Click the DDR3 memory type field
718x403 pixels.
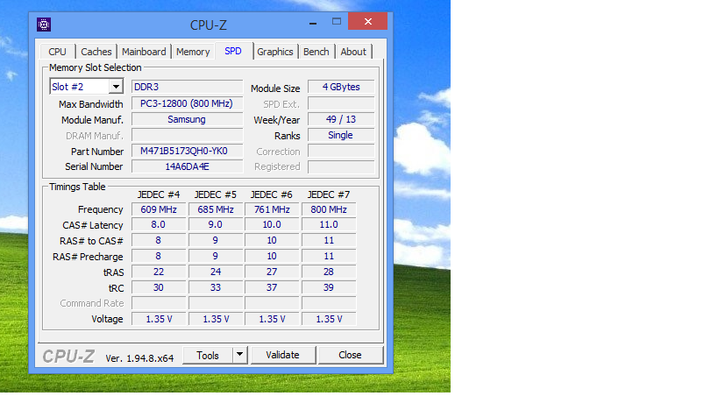click(187, 87)
